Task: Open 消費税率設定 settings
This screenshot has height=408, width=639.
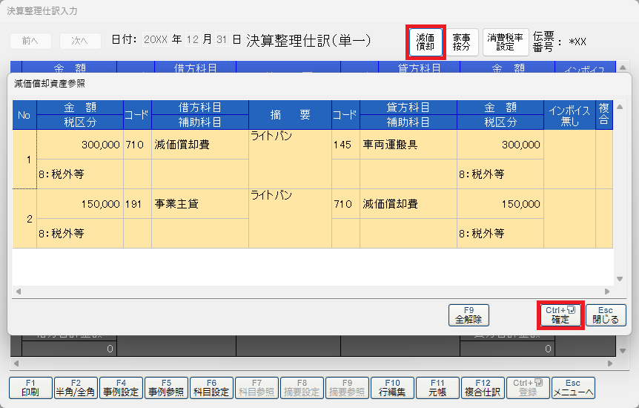Action: click(505, 42)
